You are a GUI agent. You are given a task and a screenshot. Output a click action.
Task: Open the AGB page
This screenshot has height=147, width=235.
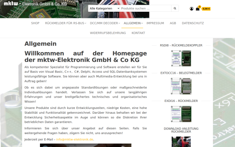pos(173,23)
